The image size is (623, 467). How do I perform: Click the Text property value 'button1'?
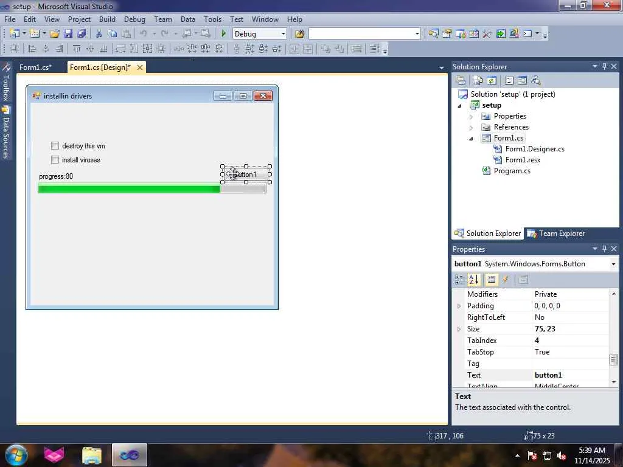(548, 375)
